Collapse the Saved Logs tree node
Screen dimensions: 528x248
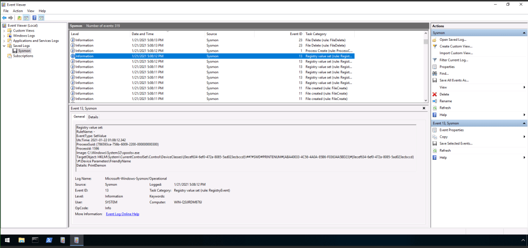(x=4, y=46)
